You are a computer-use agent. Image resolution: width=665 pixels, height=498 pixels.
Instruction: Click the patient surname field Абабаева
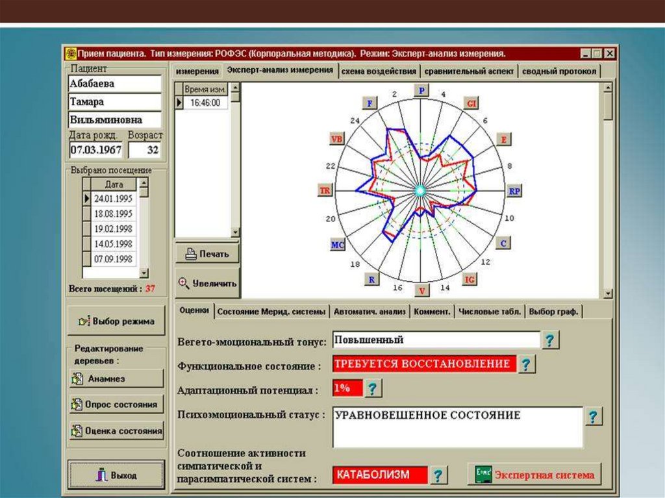point(115,84)
